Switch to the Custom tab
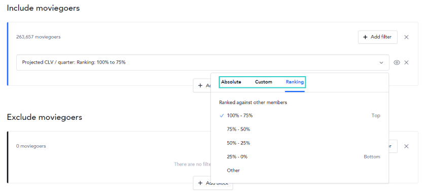 click(264, 82)
